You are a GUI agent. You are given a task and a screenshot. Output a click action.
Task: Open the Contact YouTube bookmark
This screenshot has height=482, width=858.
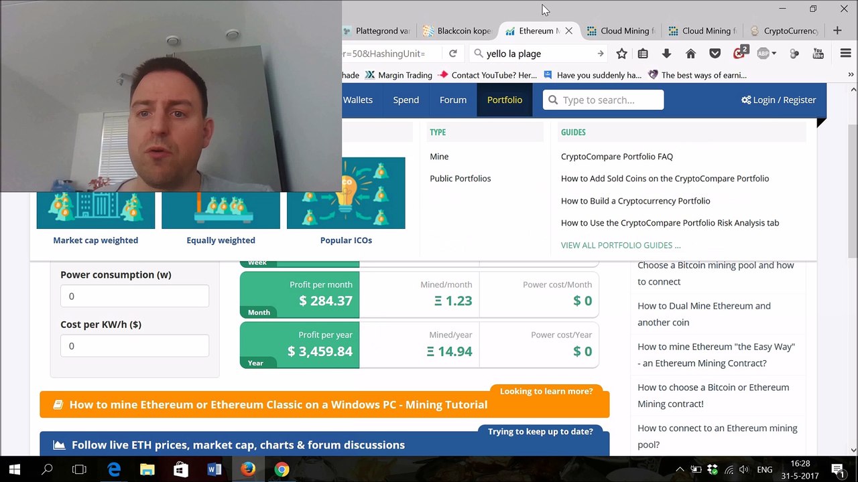coord(487,75)
